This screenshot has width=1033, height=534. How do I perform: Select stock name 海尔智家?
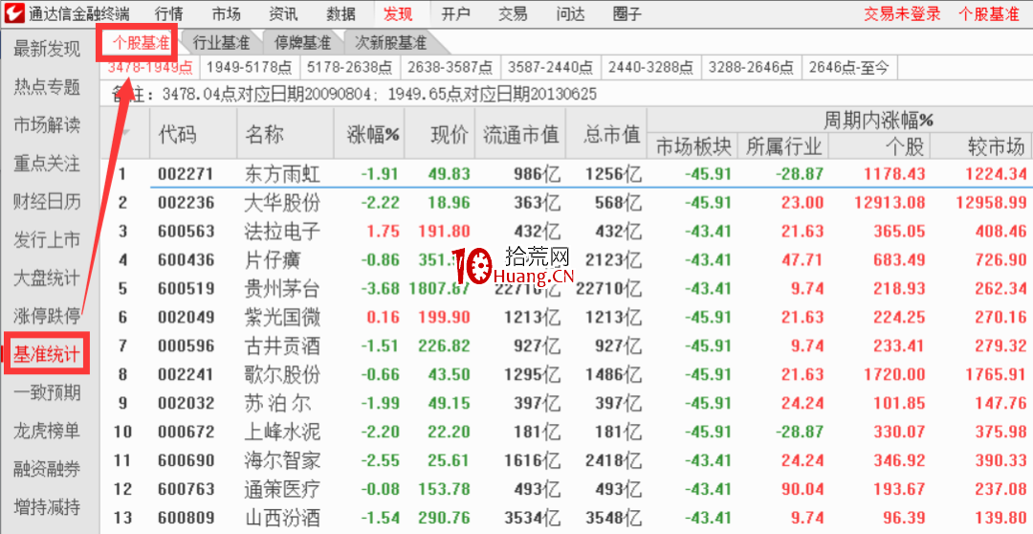click(x=282, y=460)
